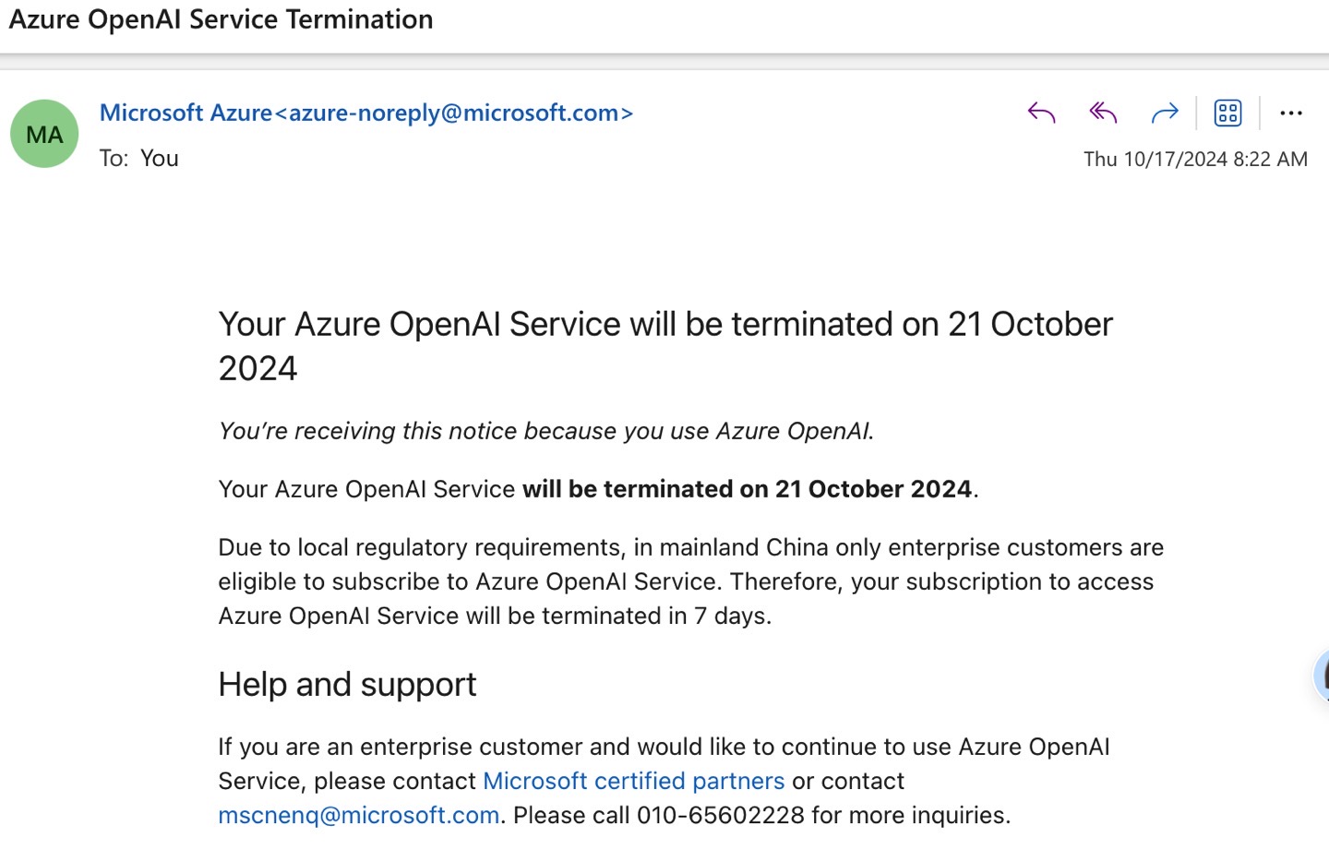Click the mscnenq@microsoft.com email link
The image size is (1329, 861).
pos(358,815)
